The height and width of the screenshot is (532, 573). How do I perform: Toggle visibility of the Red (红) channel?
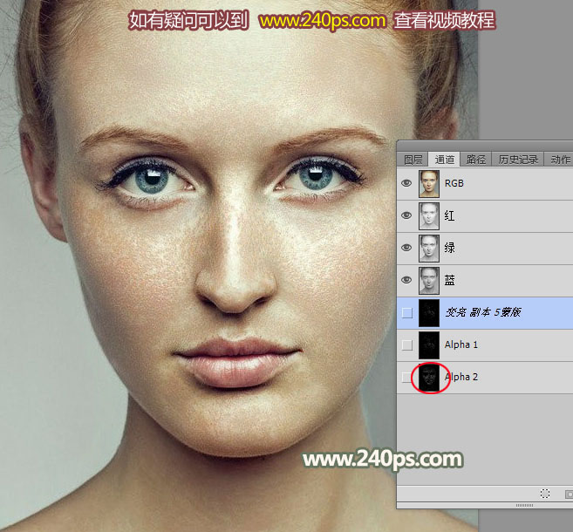[406, 215]
